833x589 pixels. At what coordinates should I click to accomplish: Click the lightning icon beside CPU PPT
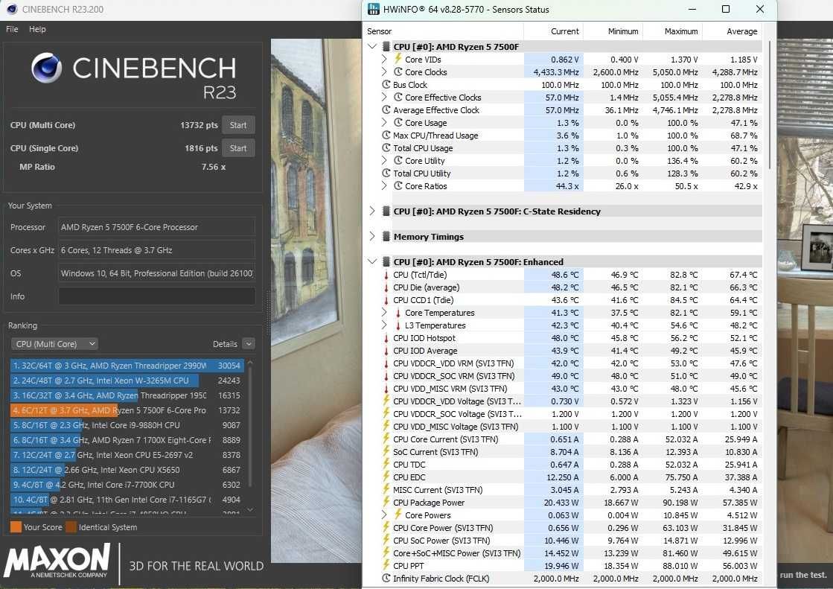(x=386, y=566)
